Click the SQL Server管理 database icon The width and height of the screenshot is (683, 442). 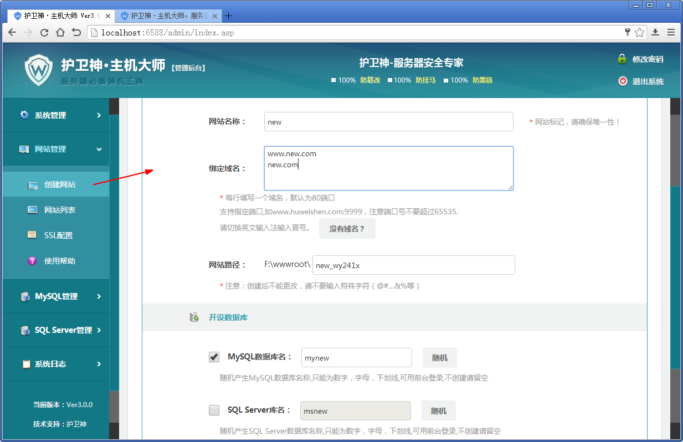25,330
